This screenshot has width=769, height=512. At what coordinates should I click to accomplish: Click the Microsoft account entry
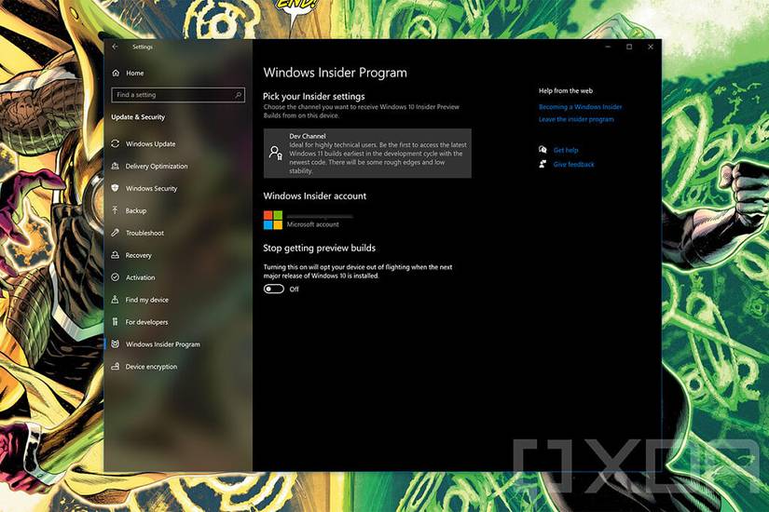[308, 220]
